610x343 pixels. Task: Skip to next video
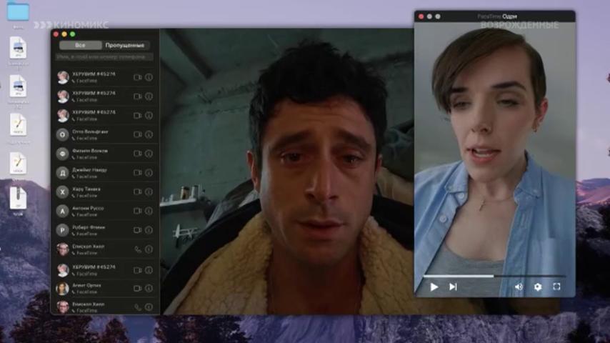[453, 287]
